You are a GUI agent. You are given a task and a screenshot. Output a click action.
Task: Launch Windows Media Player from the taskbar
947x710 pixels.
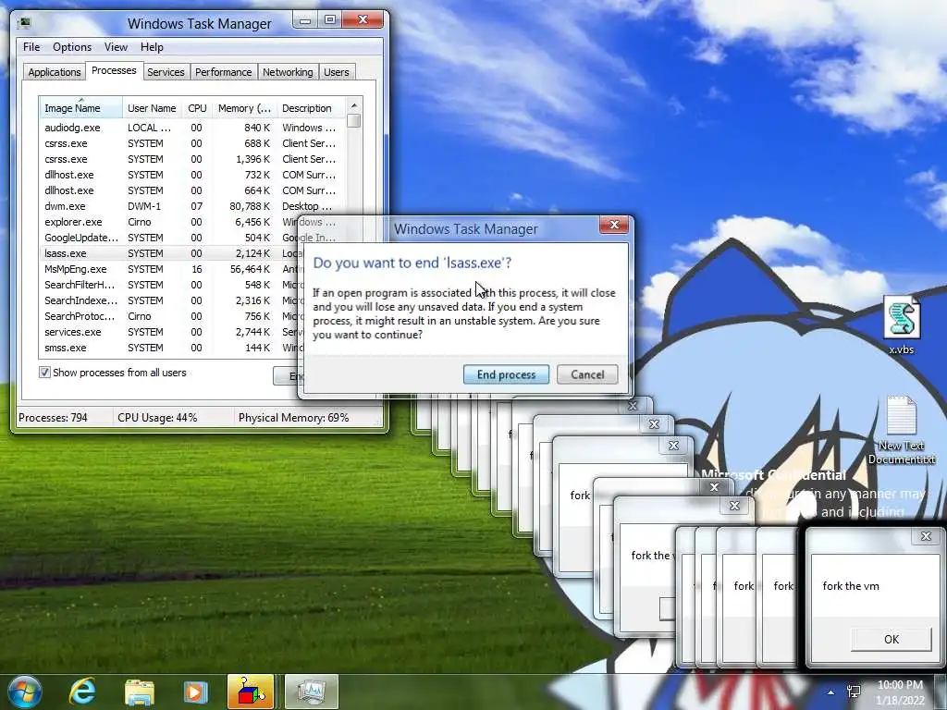pyautogui.click(x=194, y=692)
